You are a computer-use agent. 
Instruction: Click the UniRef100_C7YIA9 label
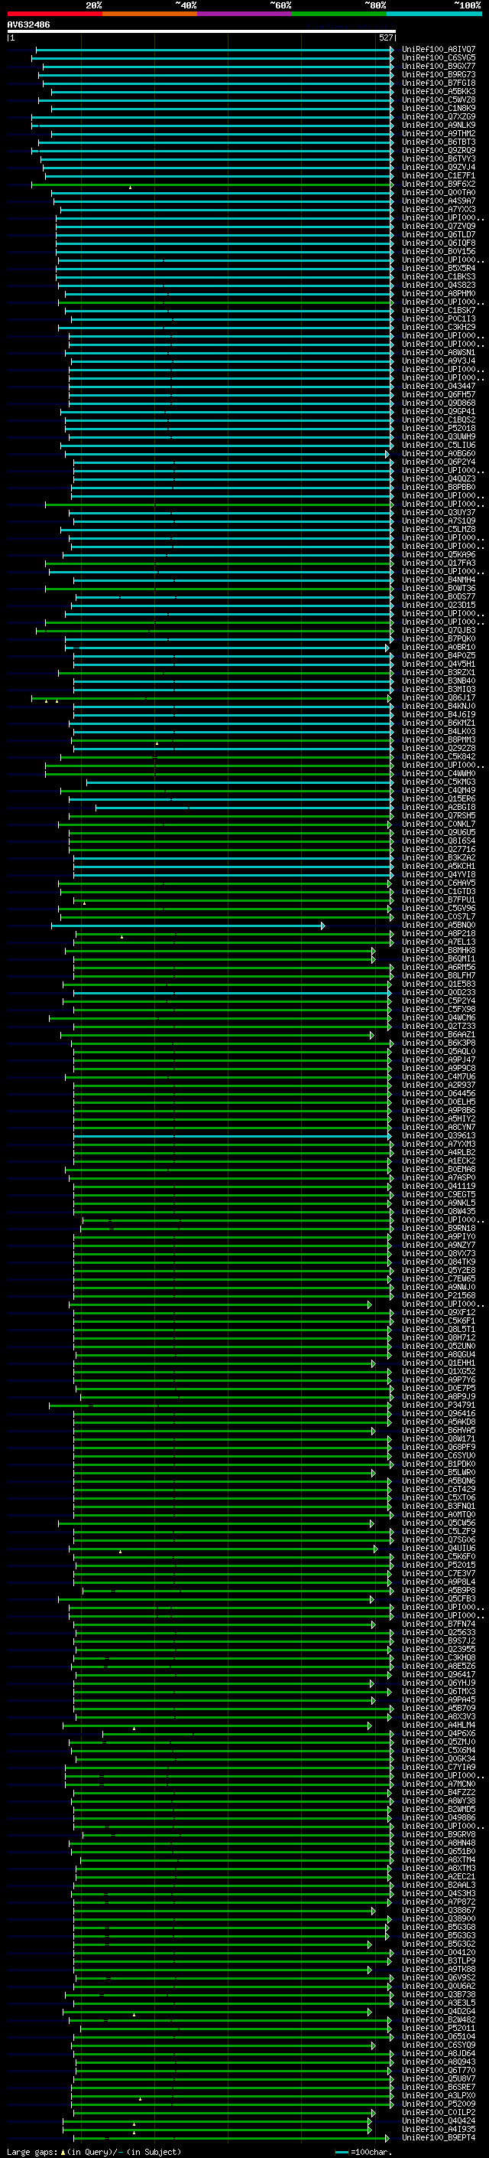pos(438,1768)
